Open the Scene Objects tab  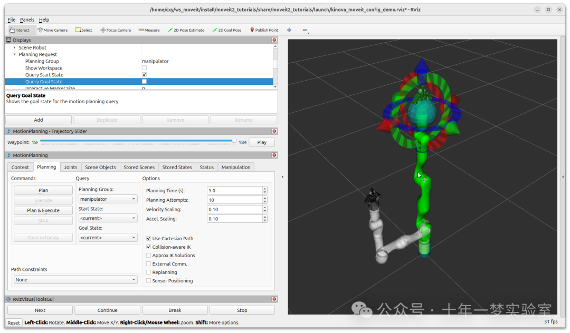(x=100, y=167)
